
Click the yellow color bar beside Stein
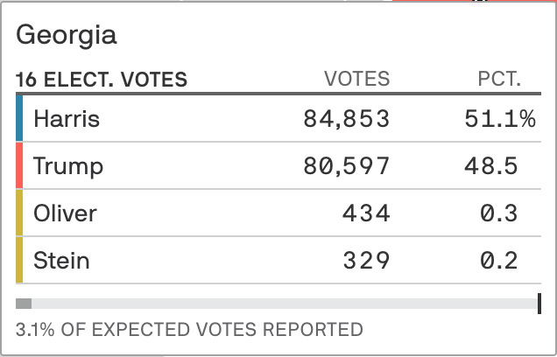pyautogui.click(x=19, y=260)
